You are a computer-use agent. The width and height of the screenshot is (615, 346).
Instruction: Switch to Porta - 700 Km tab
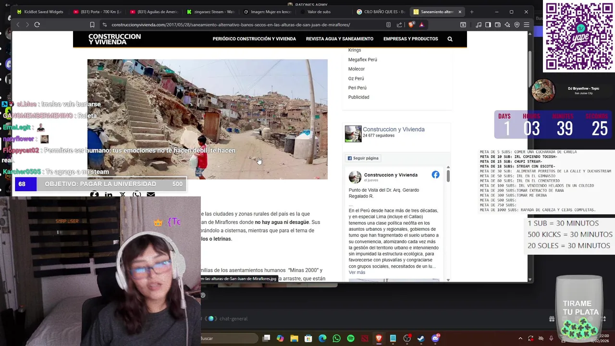97,12
